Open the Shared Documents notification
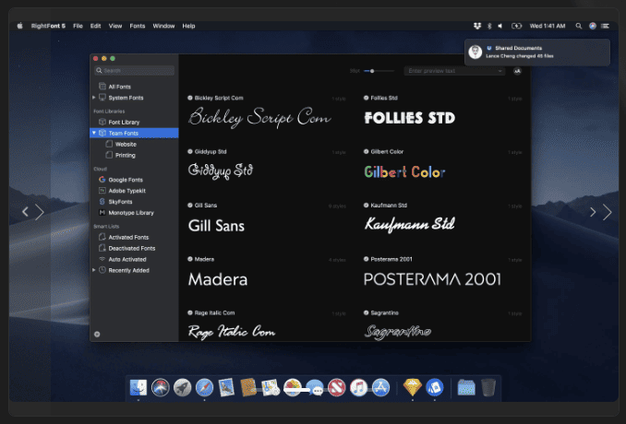Image resolution: width=626 pixels, height=424 pixels. [x=537, y=53]
